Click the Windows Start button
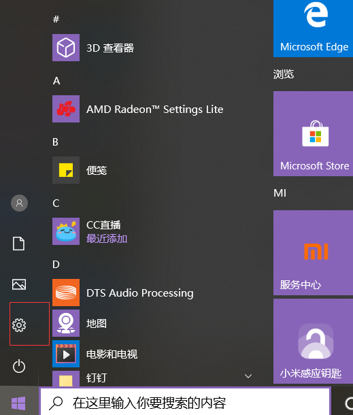The image size is (353, 415). pyautogui.click(x=18, y=403)
